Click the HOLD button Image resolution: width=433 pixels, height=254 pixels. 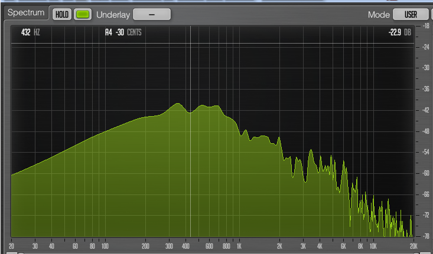(62, 14)
